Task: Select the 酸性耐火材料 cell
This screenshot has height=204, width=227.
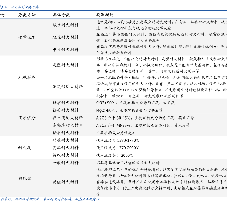Action: [x=66, y=25]
